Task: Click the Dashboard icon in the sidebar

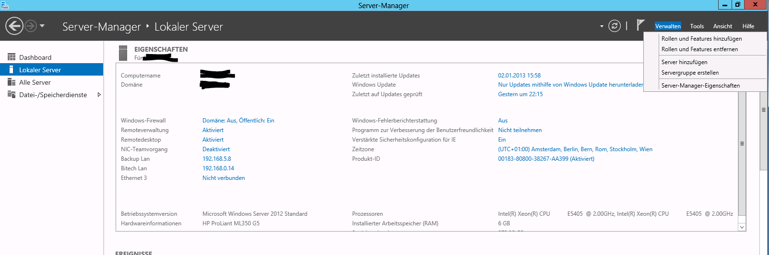Action: pos(12,57)
